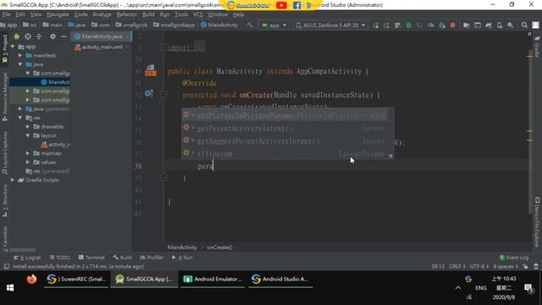
Task: Open the ASUS Zenfone 5 device dropdown
Action: (330, 25)
